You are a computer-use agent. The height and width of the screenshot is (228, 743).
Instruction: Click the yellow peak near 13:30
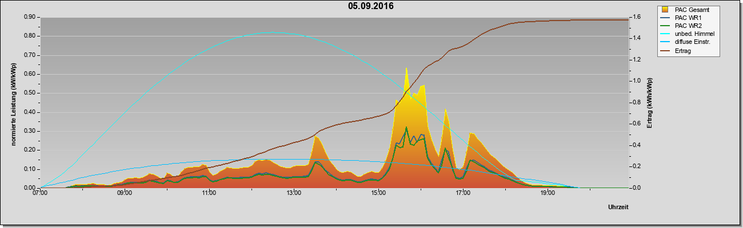pyautogui.click(x=316, y=137)
